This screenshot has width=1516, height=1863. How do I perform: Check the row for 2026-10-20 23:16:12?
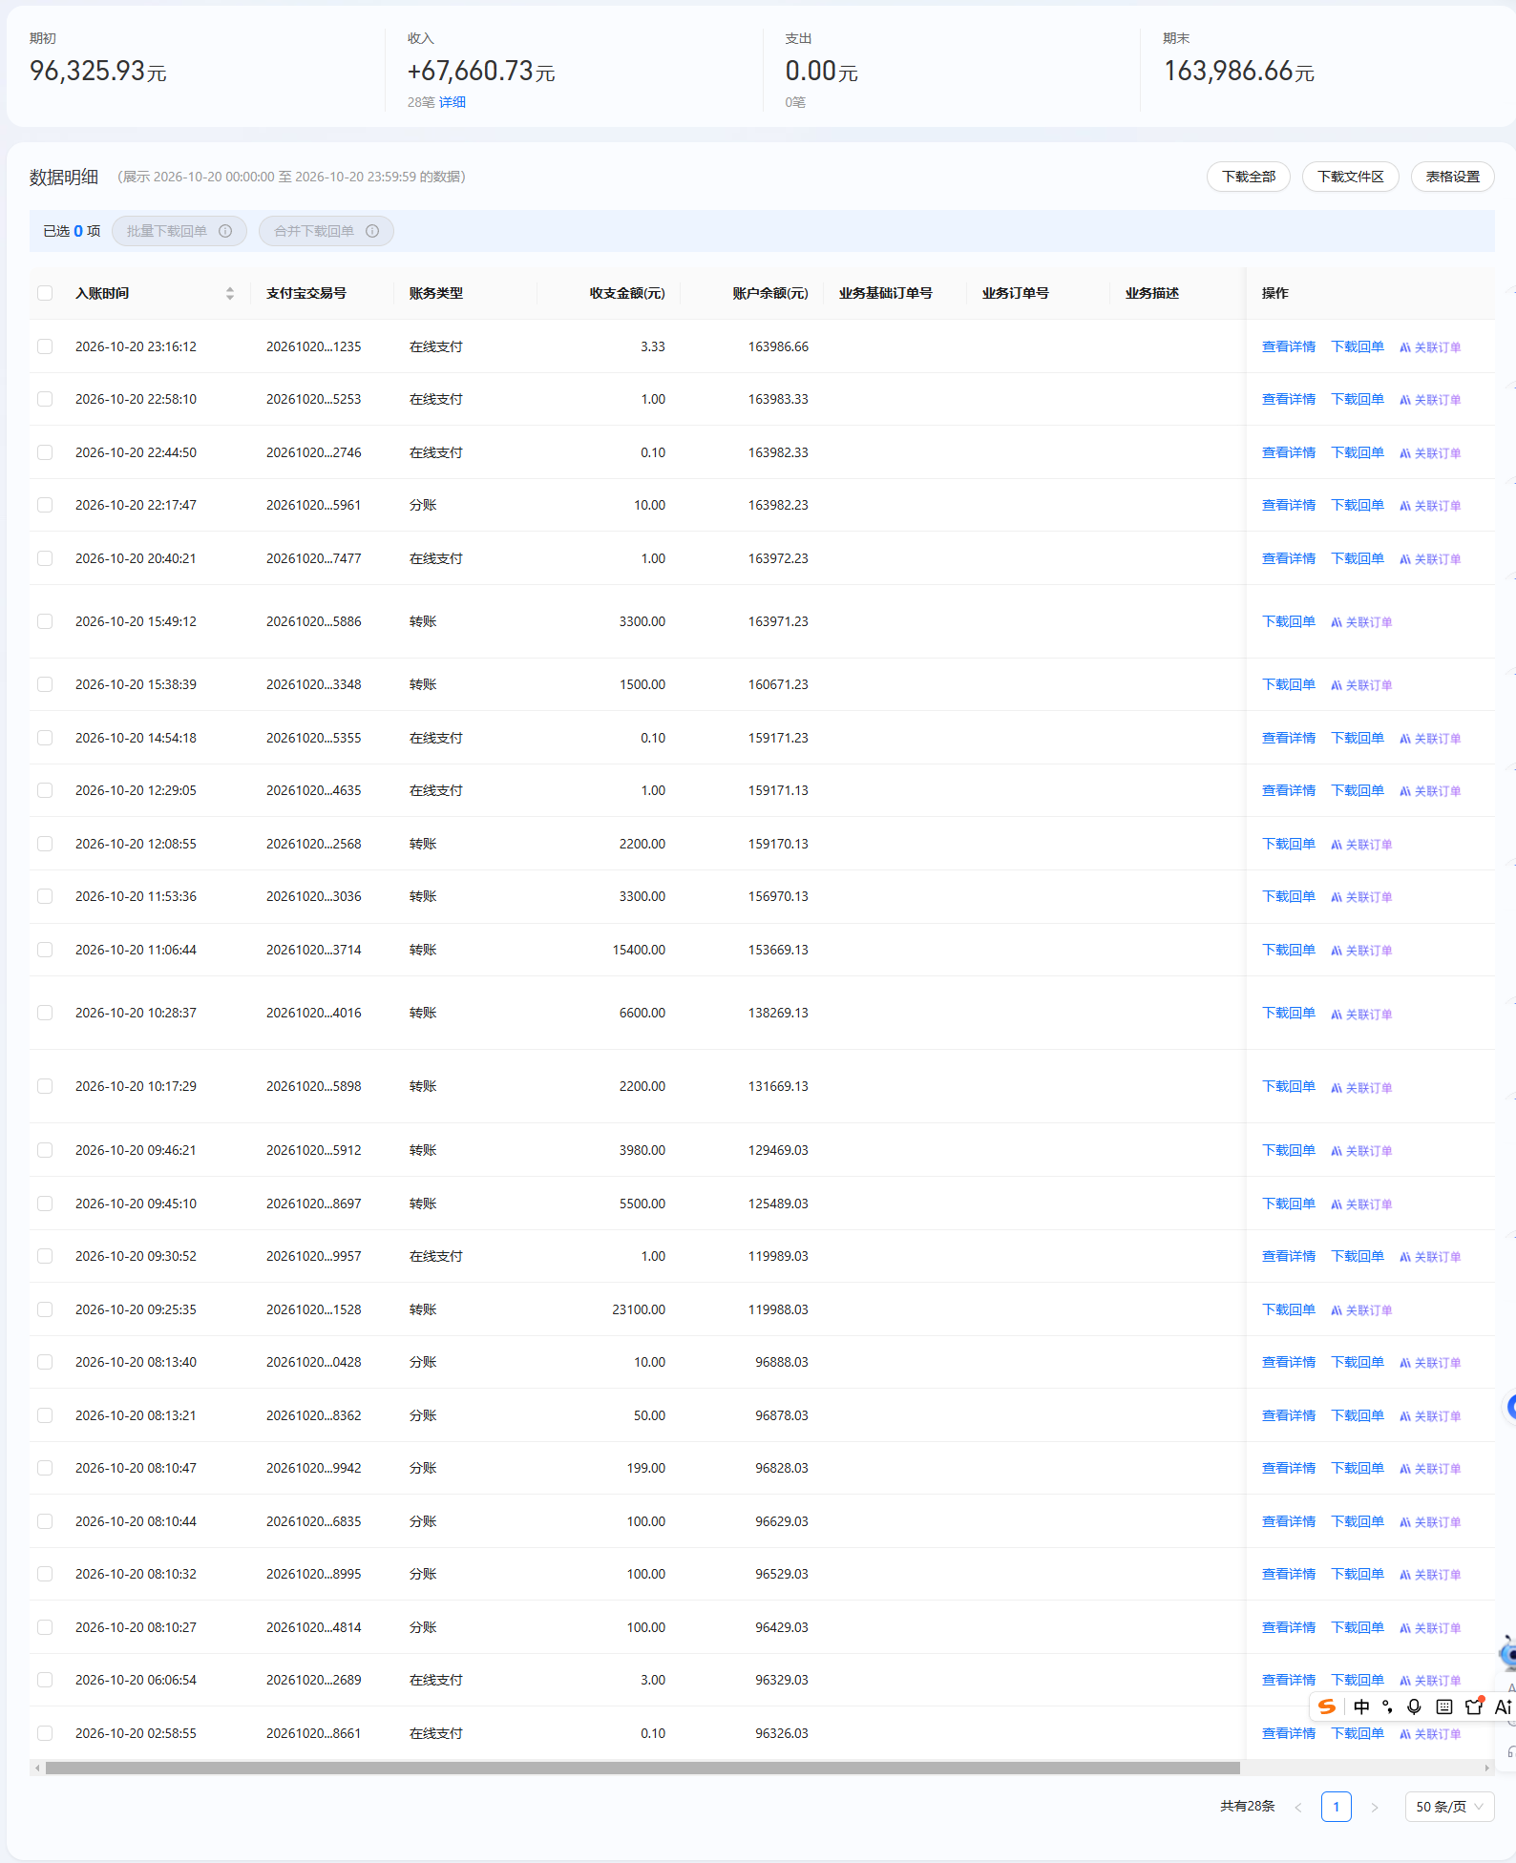pos(45,346)
